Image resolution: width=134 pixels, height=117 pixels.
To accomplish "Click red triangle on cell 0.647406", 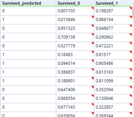I will click(93, 87).
